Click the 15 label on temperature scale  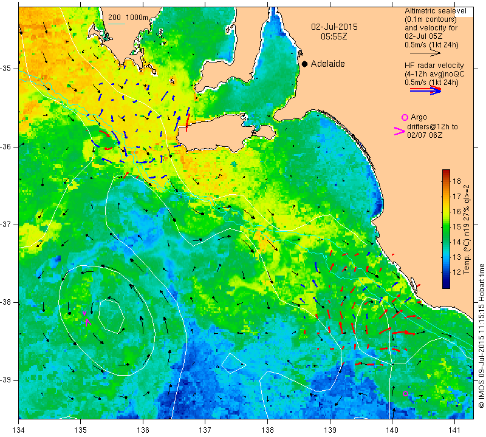pyautogui.click(x=457, y=227)
